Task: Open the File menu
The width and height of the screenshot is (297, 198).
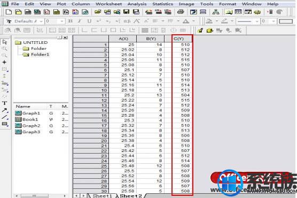Action: [15, 4]
